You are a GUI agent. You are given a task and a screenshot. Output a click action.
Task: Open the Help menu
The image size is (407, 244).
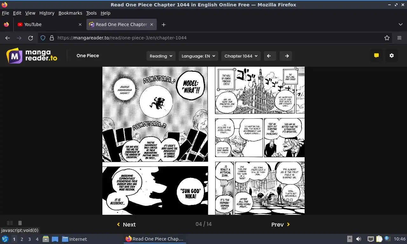105,13
